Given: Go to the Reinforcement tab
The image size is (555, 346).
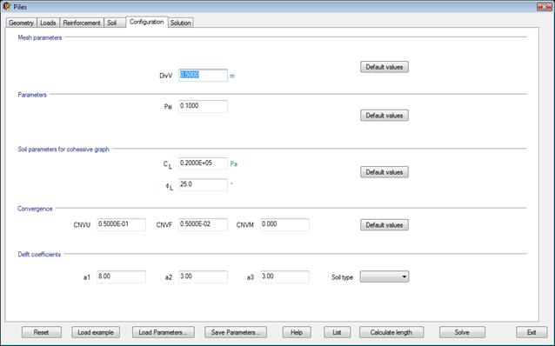Looking at the screenshot, I should click(x=82, y=23).
